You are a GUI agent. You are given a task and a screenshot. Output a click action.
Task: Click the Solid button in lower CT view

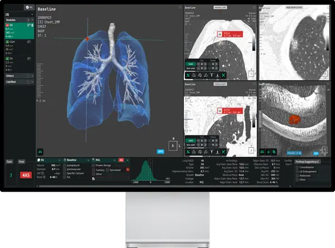coord(190,140)
